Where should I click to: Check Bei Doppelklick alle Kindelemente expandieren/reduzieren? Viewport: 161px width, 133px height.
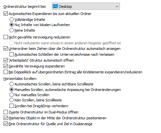[6, 72]
